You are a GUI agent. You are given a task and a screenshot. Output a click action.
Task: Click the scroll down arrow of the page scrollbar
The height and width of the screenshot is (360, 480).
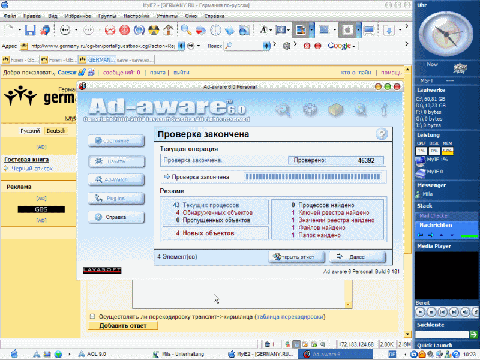point(407,334)
